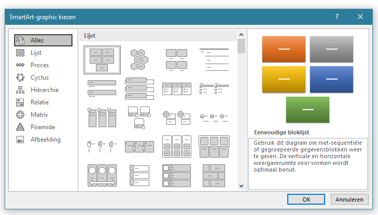Screen dimensions: 378x215
Task: Choose the three circles with double arrow layout
Action: (102, 175)
